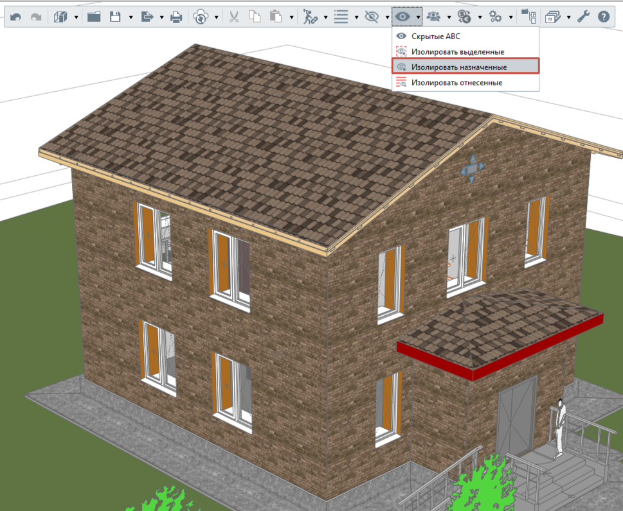
Task: Click the Cut scissors icon
Action: click(x=234, y=17)
